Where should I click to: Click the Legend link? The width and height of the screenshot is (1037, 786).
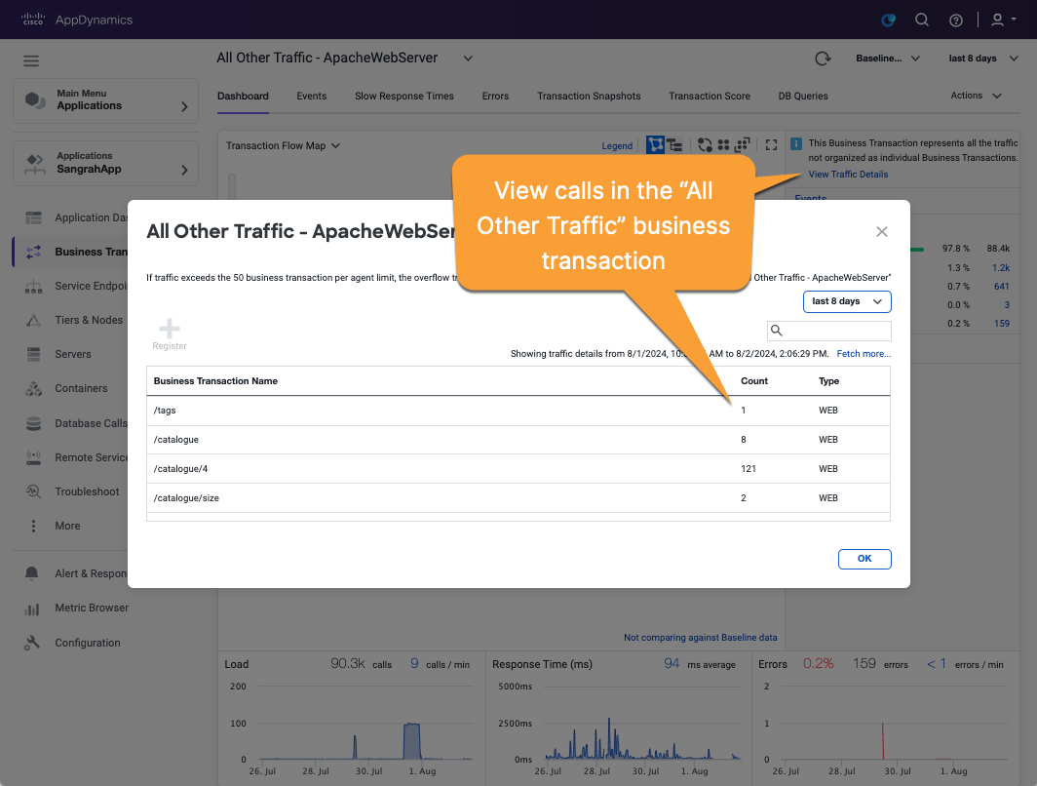[617, 145]
